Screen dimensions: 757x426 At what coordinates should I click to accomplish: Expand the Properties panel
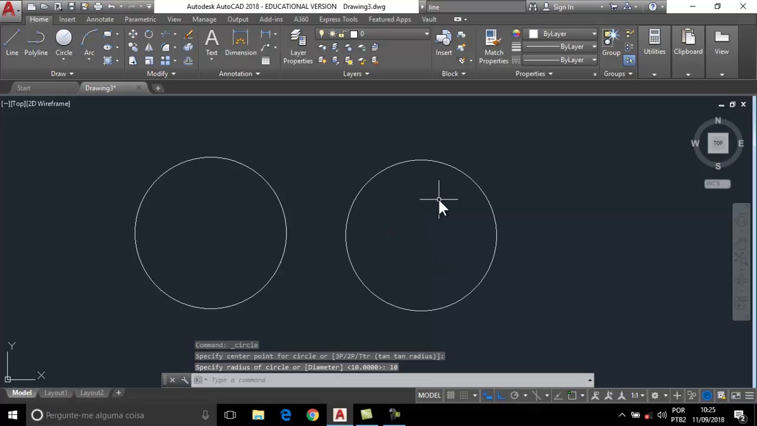(x=534, y=74)
